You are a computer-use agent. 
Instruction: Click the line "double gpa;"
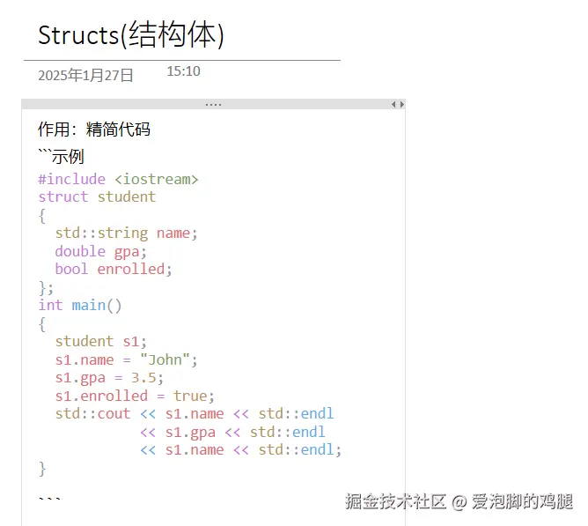(x=100, y=252)
